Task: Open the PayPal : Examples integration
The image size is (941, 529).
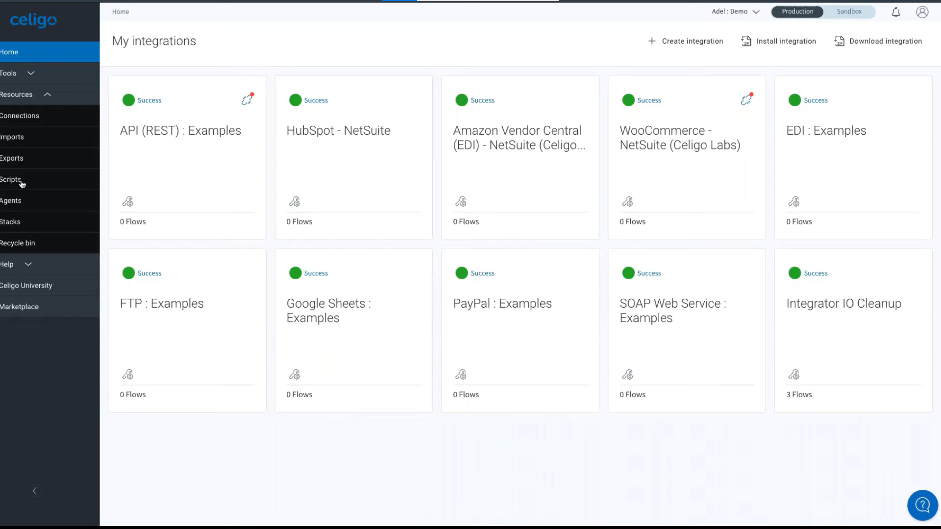Action: click(x=502, y=304)
